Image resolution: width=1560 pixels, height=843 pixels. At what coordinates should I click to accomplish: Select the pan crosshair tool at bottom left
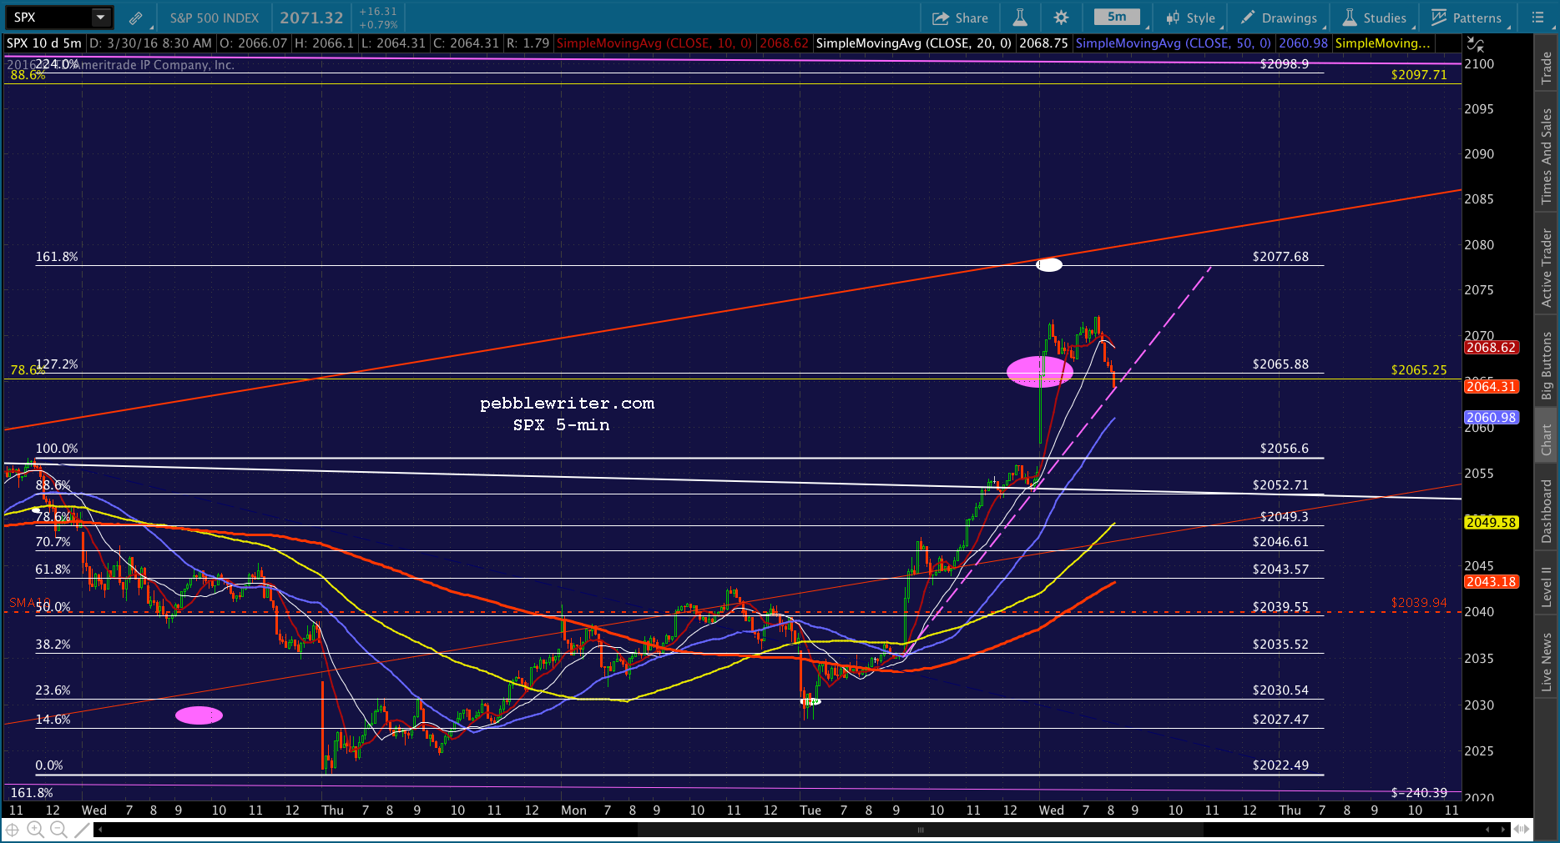(12, 830)
